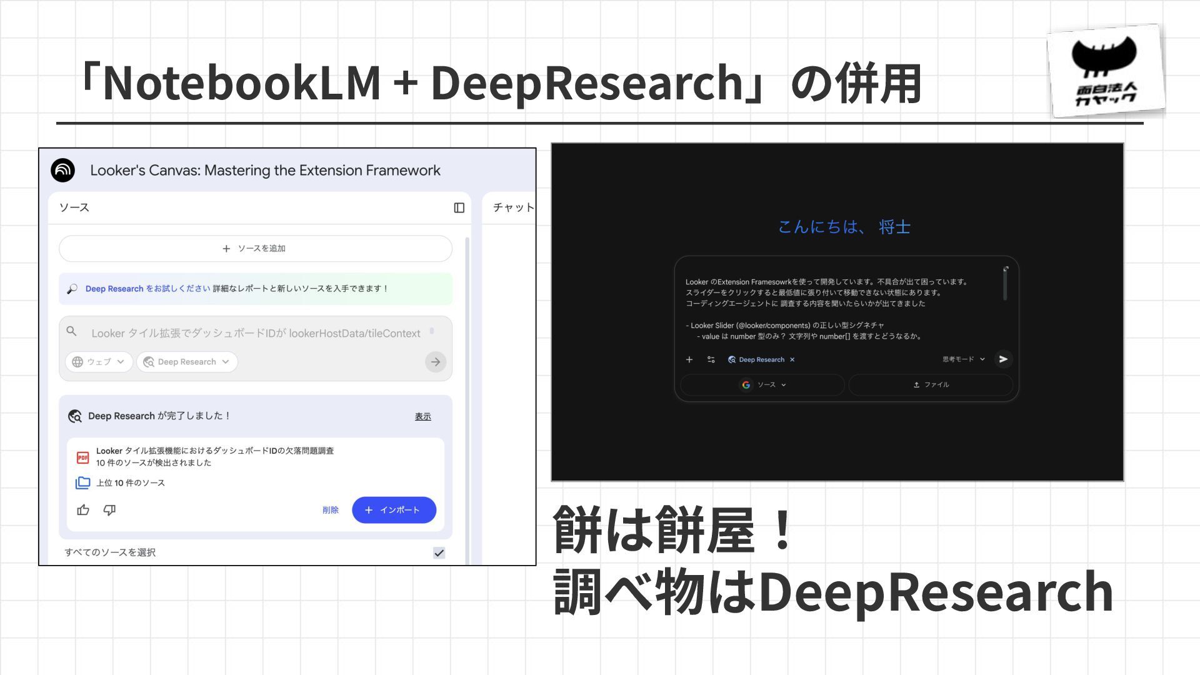The height and width of the screenshot is (675, 1200).
Task: Open the tools settings icon in Gemini
Action: tap(711, 359)
